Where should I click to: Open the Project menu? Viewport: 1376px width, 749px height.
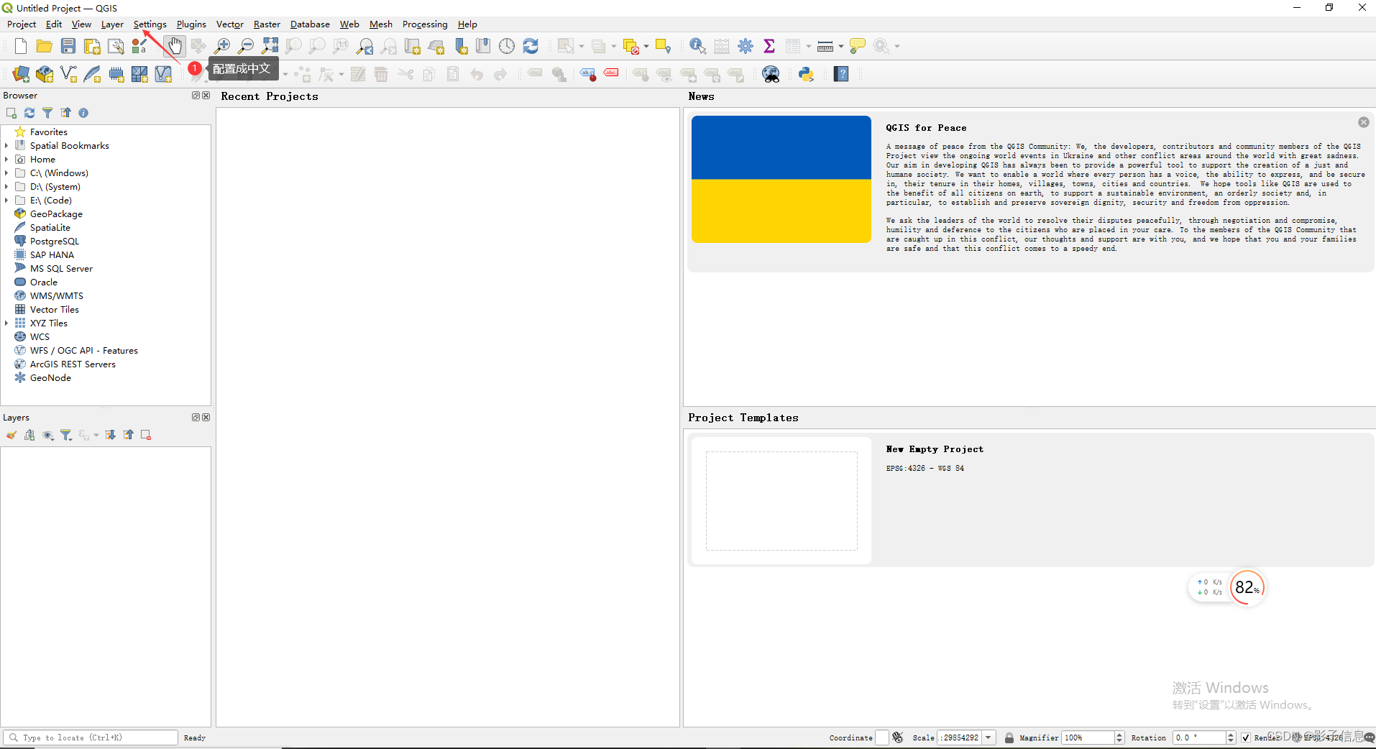tap(22, 24)
